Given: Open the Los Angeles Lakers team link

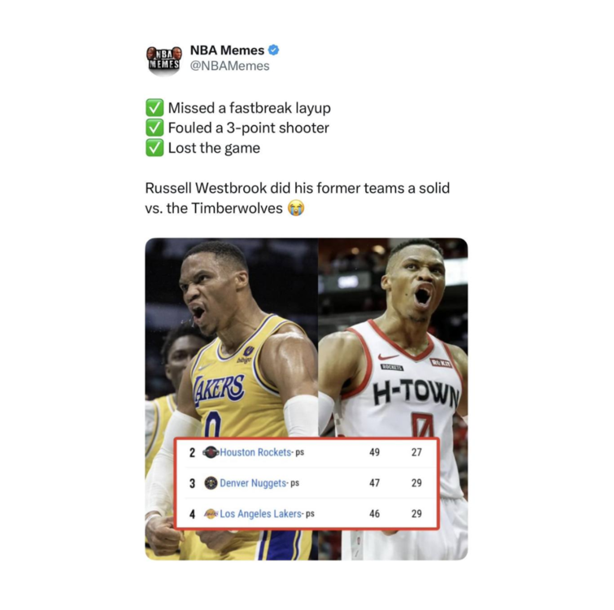Looking at the screenshot, I should (x=260, y=513).
